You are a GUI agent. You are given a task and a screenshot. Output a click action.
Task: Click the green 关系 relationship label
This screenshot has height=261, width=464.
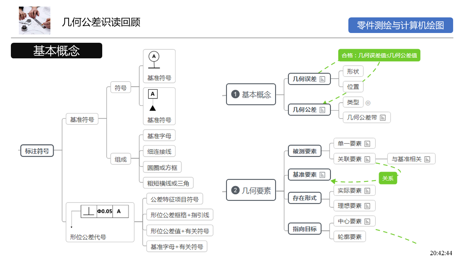coord(388,178)
